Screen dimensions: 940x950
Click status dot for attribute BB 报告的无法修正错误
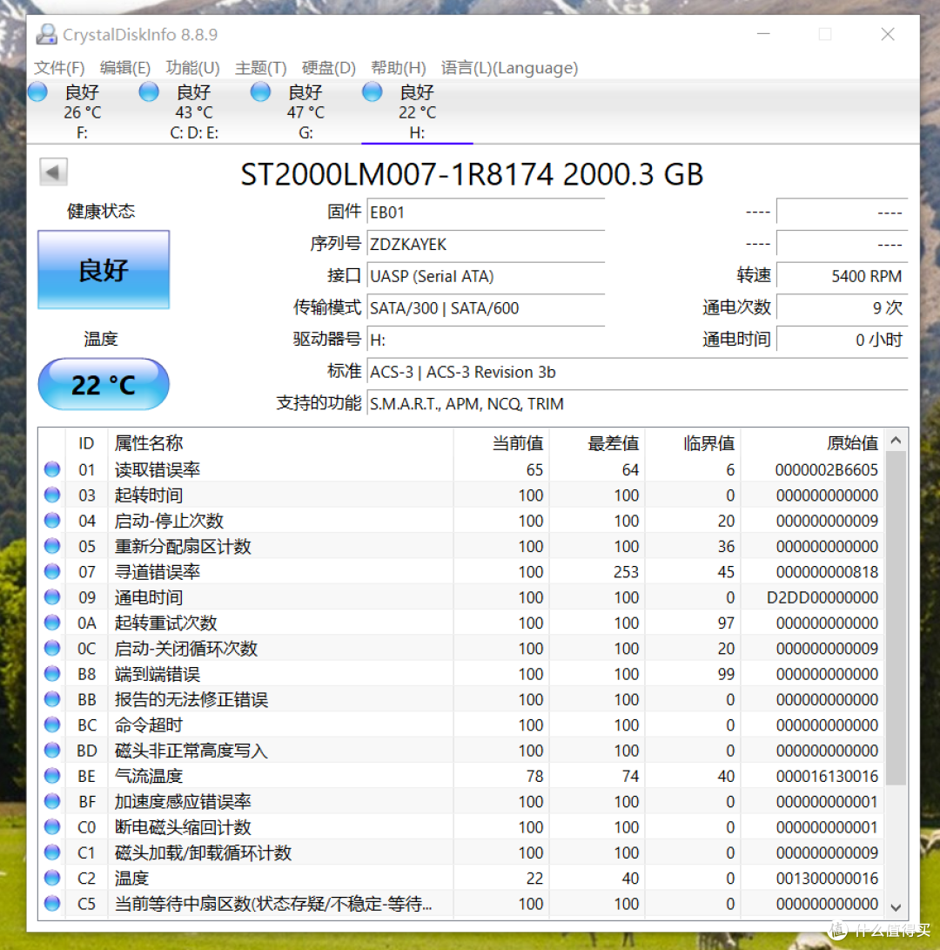coord(52,698)
